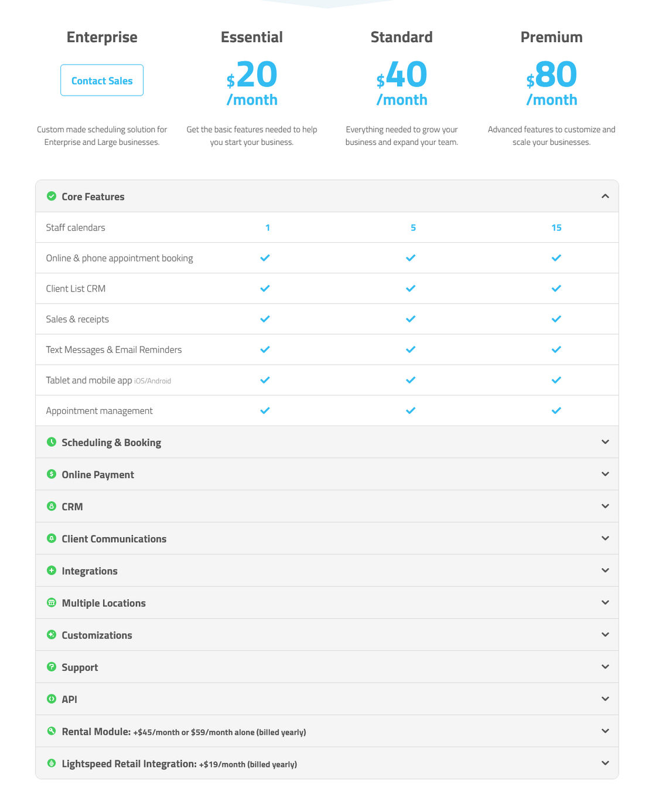Click the Standard checkmark for Sales & receipts

[x=411, y=318]
